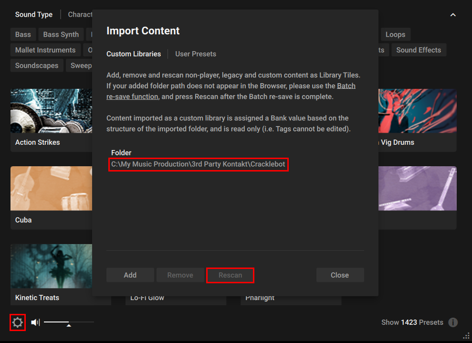Toggle the Bass sound type tag
Screen dimensions: 472x343
[23, 34]
